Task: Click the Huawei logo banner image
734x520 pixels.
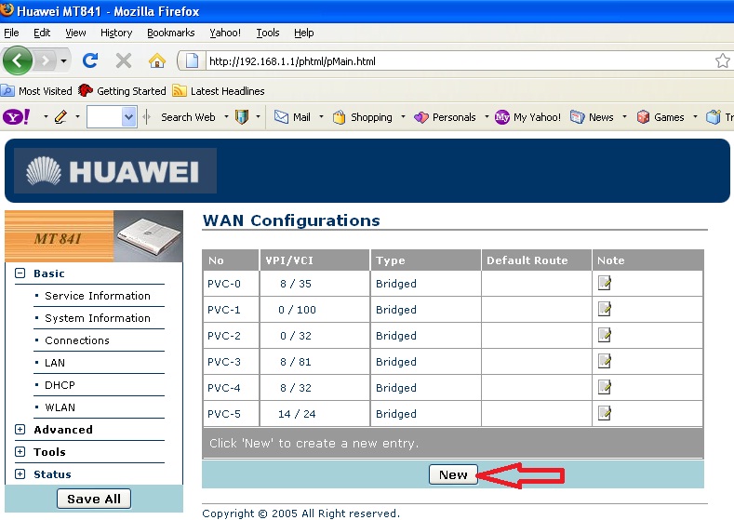Action: [x=115, y=171]
